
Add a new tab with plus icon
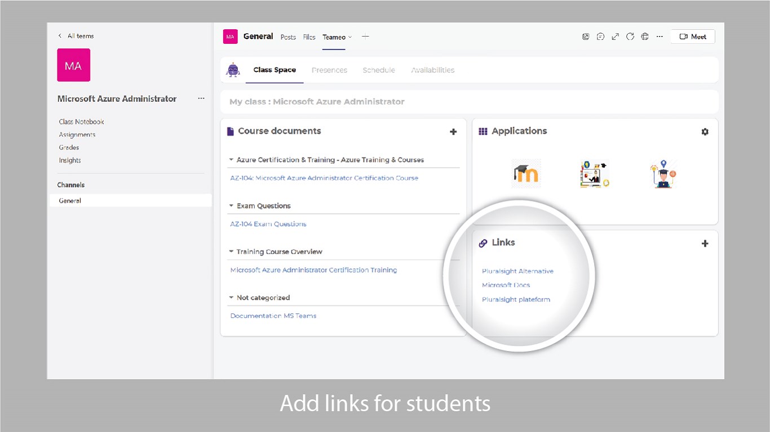tap(365, 37)
